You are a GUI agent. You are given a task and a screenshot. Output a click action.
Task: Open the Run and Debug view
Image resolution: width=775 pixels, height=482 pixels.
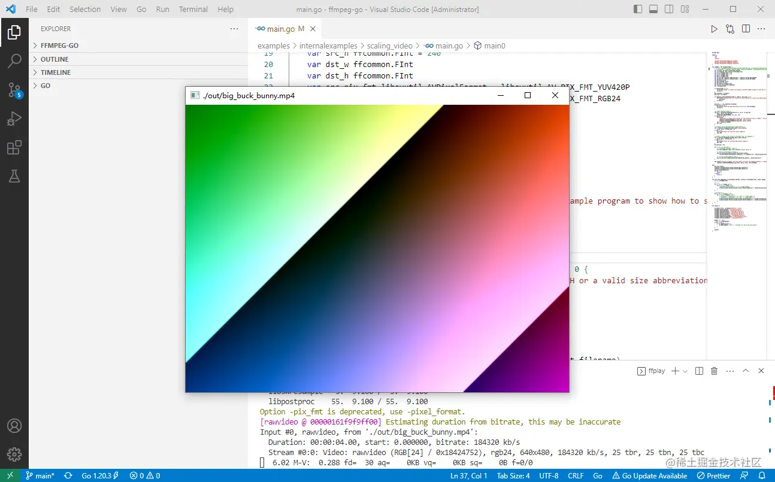click(14, 119)
